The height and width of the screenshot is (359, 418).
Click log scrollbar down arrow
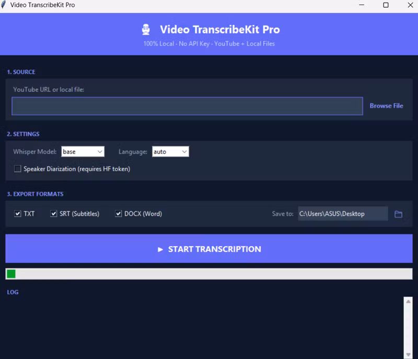click(408, 355)
